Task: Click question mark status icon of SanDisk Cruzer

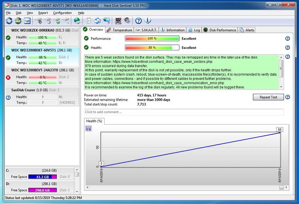Action: pos(8,98)
